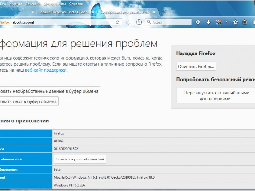Image resolution: width=255 pixels, height=191 pixels.
Task: Close the leftmost partially hidden tab
Action: click(33, 12)
